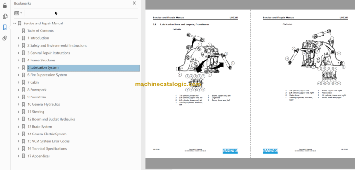Close the Bookmarks panel
355x170 pixels.
tap(134, 3)
